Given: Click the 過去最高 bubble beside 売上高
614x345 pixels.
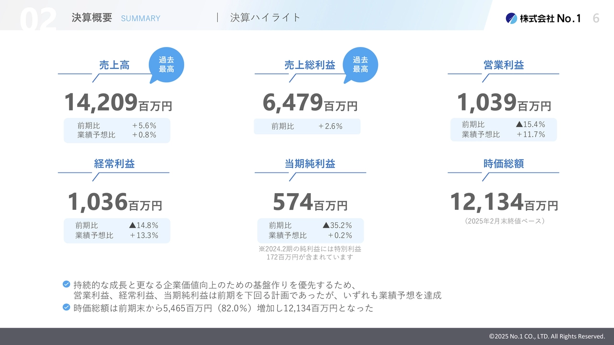Looking at the screenshot, I should (x=166, y=65).
